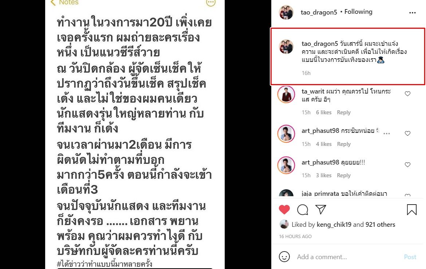
Task: Open ta_warit's profile avatar
Action: pos(286,94)
